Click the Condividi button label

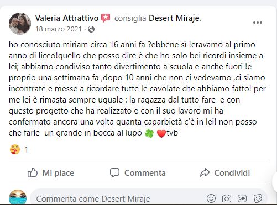click(232, 173)
